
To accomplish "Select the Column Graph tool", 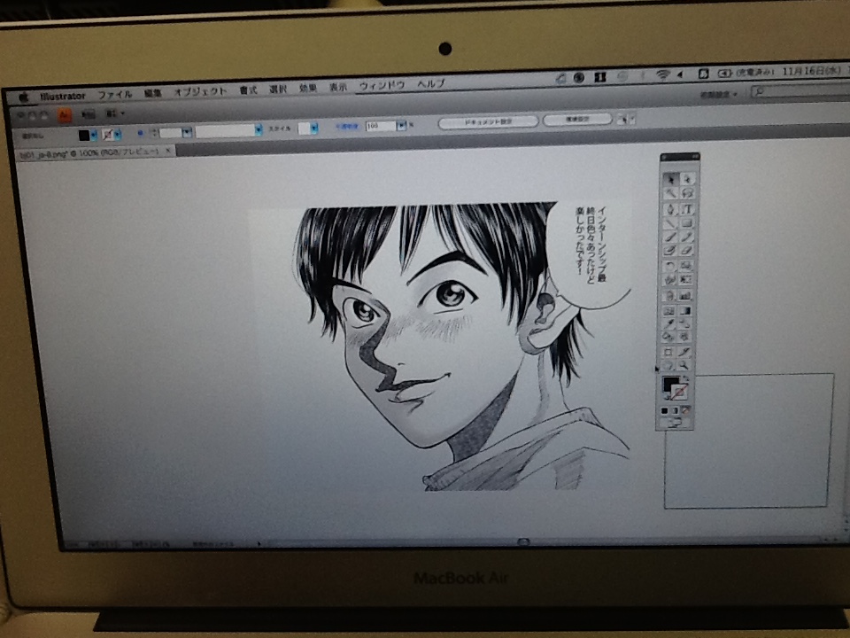I will pos(685,296).
